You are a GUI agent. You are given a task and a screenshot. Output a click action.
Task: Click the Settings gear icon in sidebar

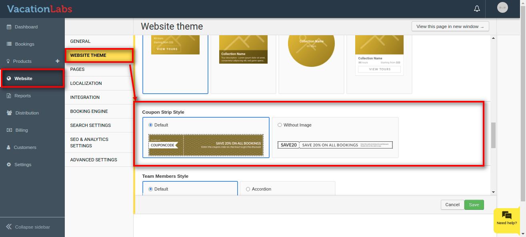(x=9, y=165)
